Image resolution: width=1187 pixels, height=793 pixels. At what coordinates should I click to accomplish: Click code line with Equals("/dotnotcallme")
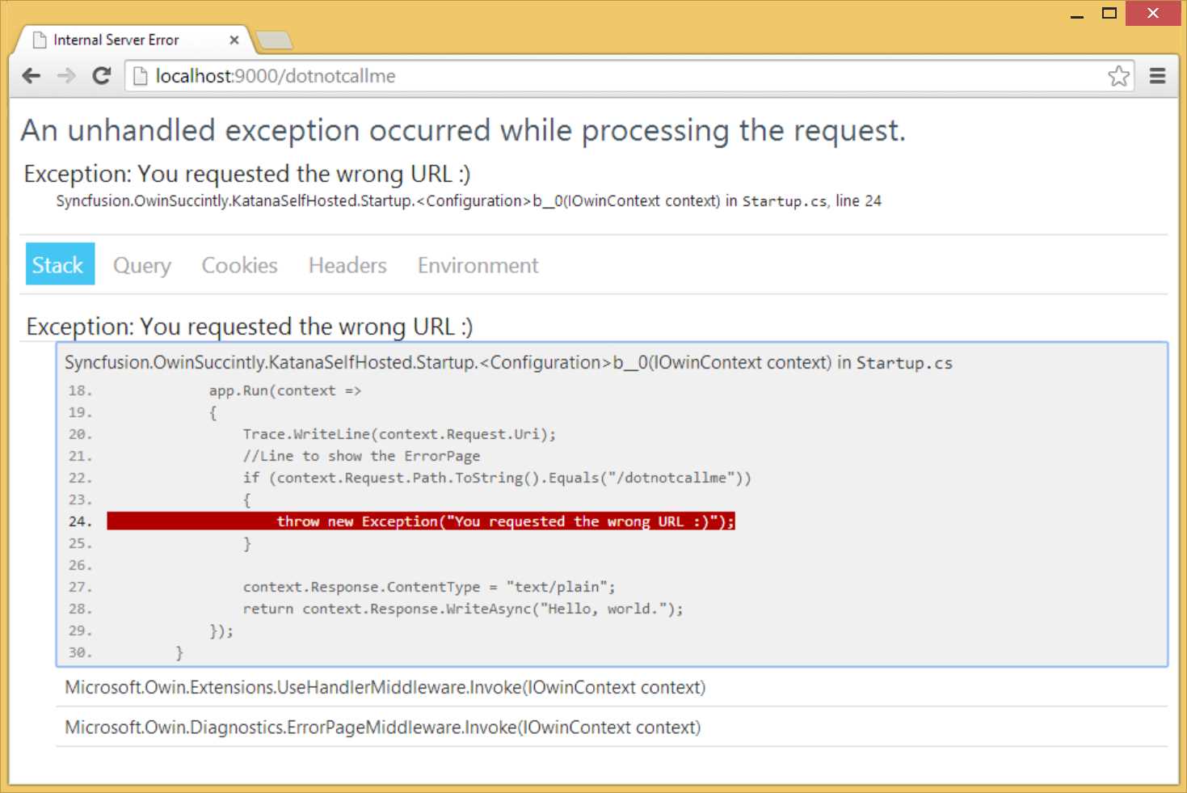coord(497,478)
